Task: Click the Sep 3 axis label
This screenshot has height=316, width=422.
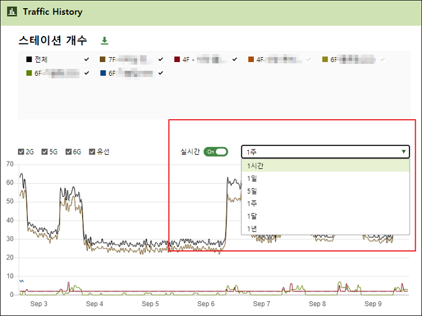Action: [x=38, y=304]
